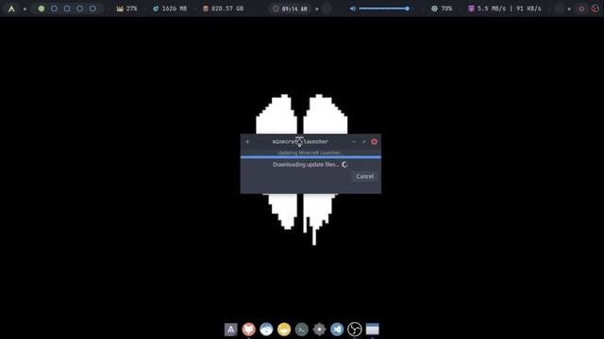Image resolution: width=604 pixels, height=339 pixels.
Task: Switch to the third workspace circle
Action: [x=67, y=8]
